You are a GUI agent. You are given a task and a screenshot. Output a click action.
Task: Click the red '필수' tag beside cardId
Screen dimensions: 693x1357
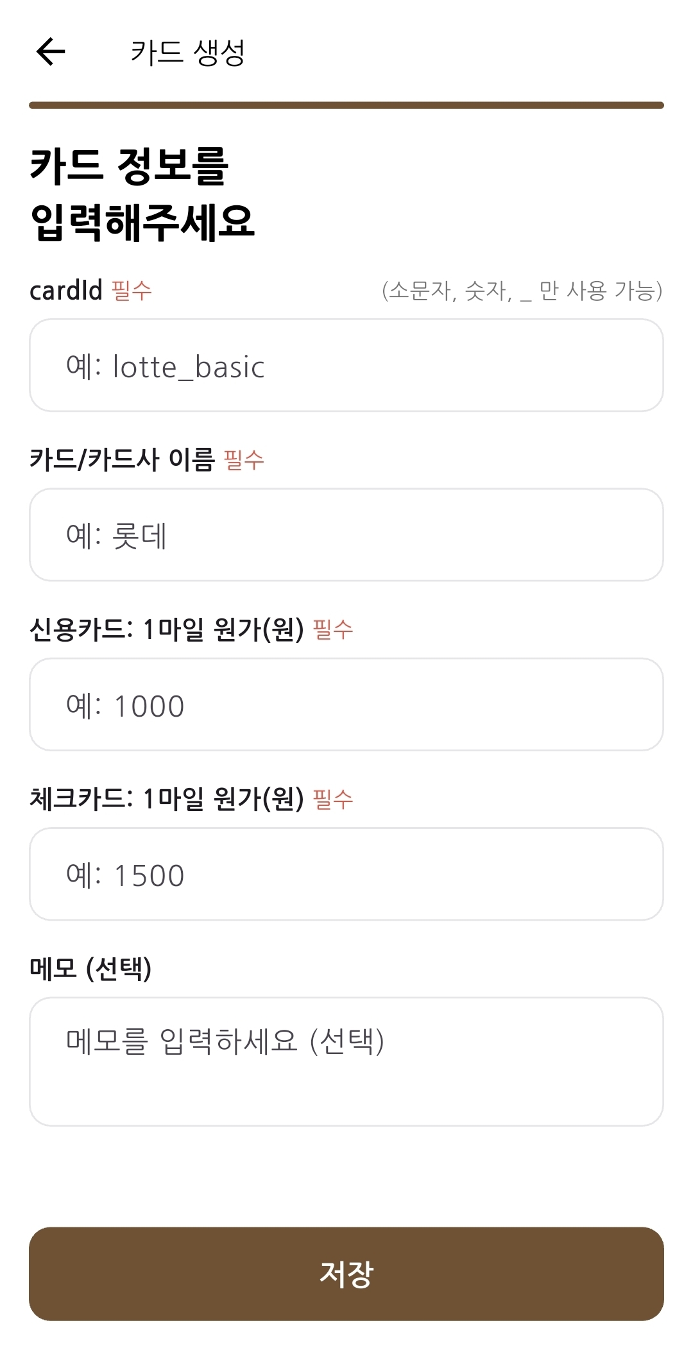coord(132,291)
